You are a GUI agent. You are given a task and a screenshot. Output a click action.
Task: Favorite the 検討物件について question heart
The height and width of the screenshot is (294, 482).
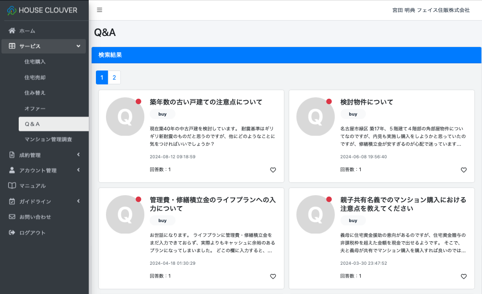(464, 170)
